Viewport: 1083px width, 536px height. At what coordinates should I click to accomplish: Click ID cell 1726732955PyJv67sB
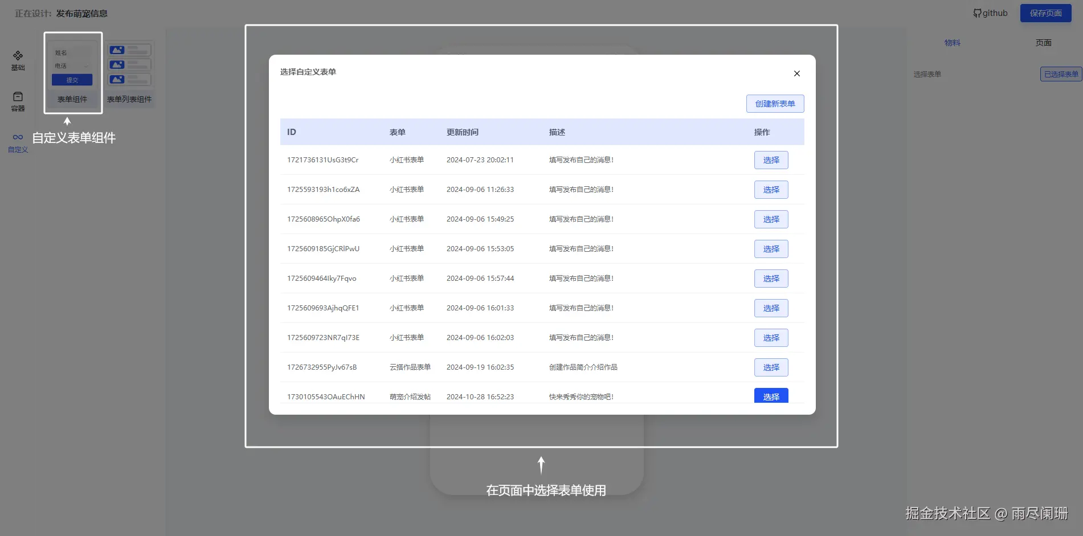(x=322, y=367)
